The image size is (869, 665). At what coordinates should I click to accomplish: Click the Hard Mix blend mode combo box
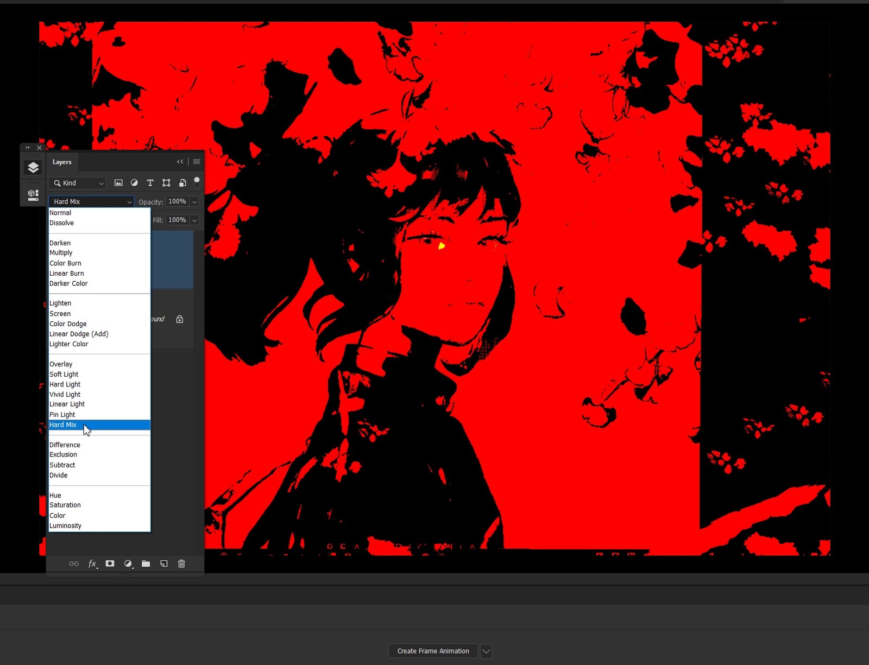(x=91, y=201)
